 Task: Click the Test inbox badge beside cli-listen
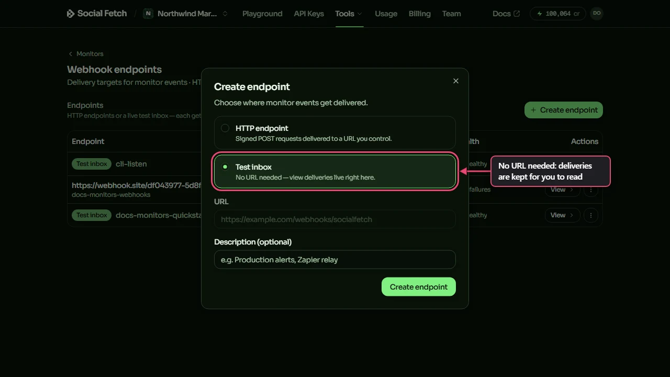(92, 164)
